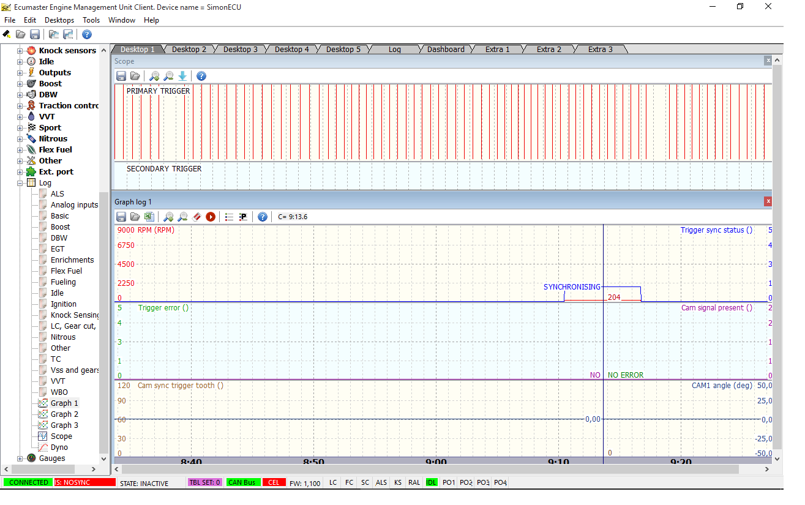Viewport: 805px width, 505px height.
Task: Select Graph 2 in the Log tree
Action: click(x=64, y=414)
